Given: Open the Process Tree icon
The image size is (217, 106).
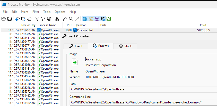Looking at the screenshot, I should [x=57, y=19].
